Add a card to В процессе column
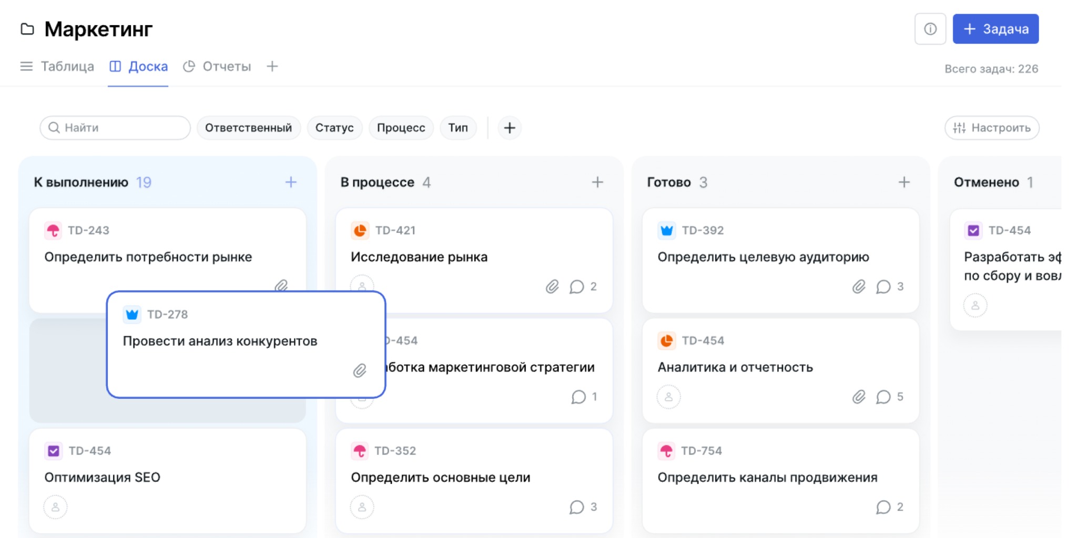This screenshot has width=1077, height=538. pos(597,182)
